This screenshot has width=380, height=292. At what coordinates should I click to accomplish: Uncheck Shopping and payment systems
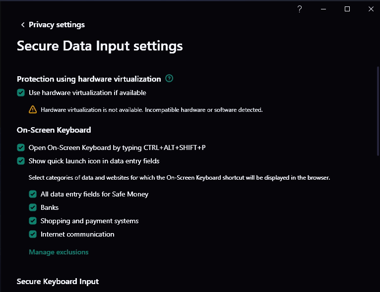[33, 221]
